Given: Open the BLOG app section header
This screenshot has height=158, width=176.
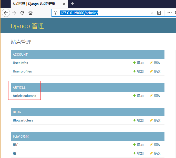Looking at the screenshot, I should (x=17, y=112).
